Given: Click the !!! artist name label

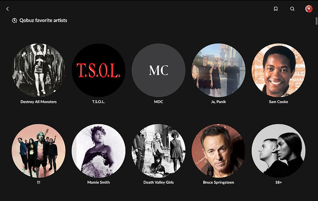Looking at the screenshot, I should (x=39, y=183).
